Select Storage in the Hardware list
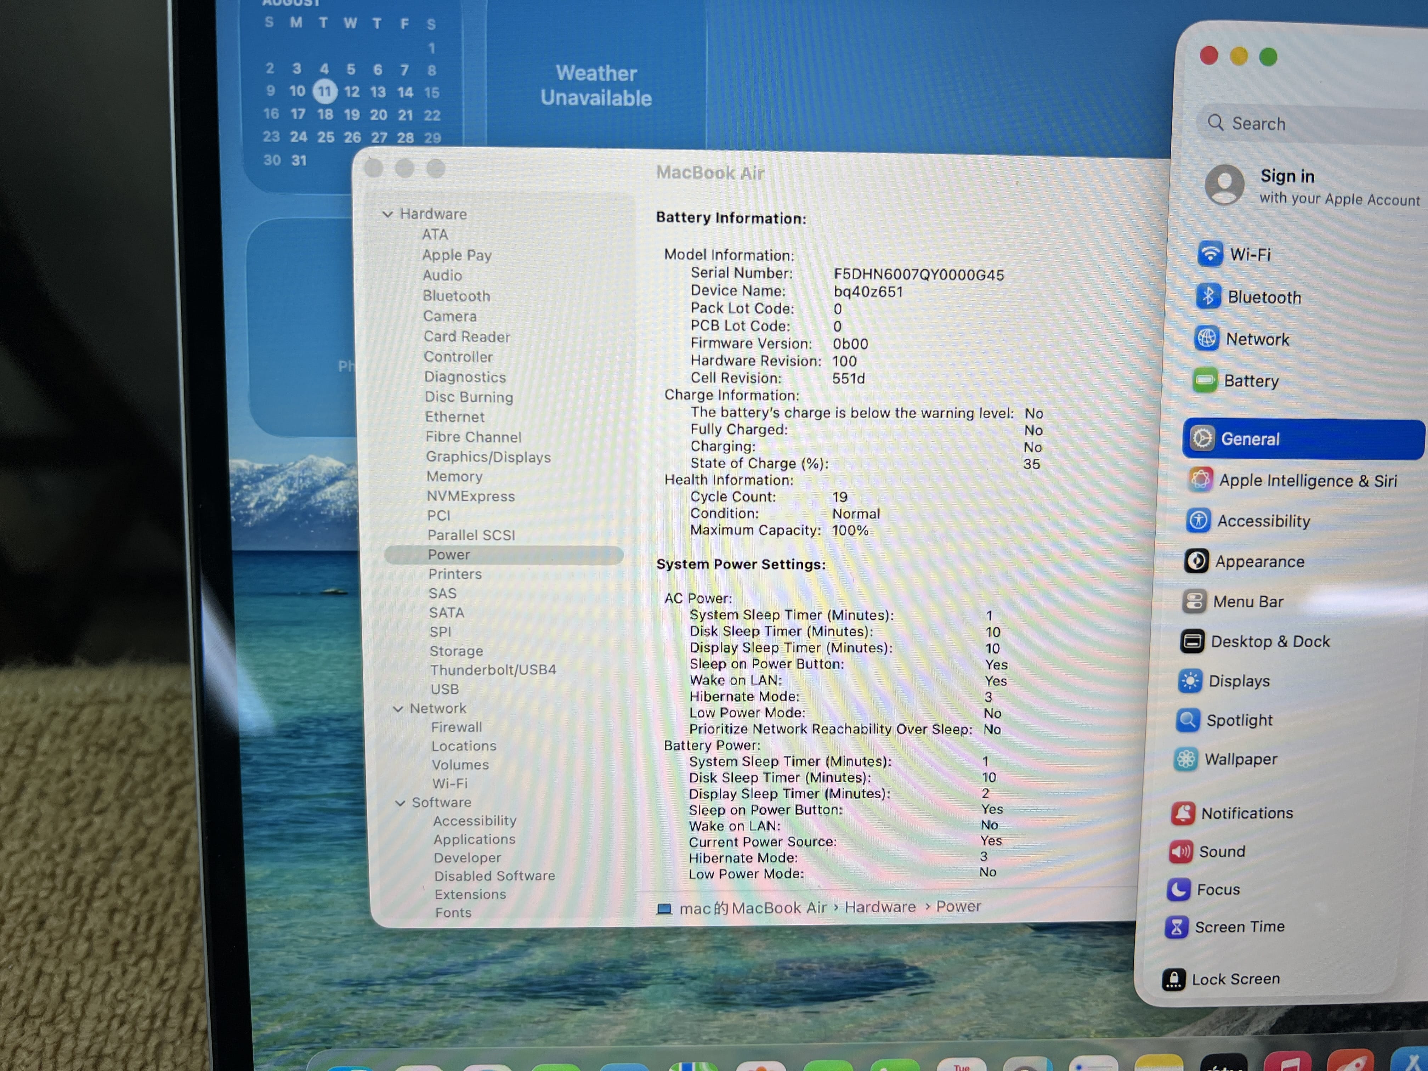1428x1071 pixels. [456, 651]
